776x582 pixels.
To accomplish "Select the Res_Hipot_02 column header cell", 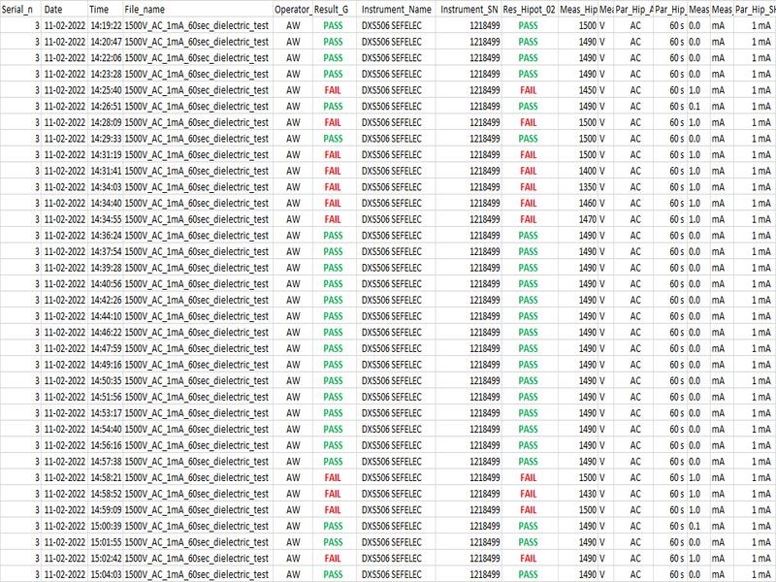I will tap(530, 10).
